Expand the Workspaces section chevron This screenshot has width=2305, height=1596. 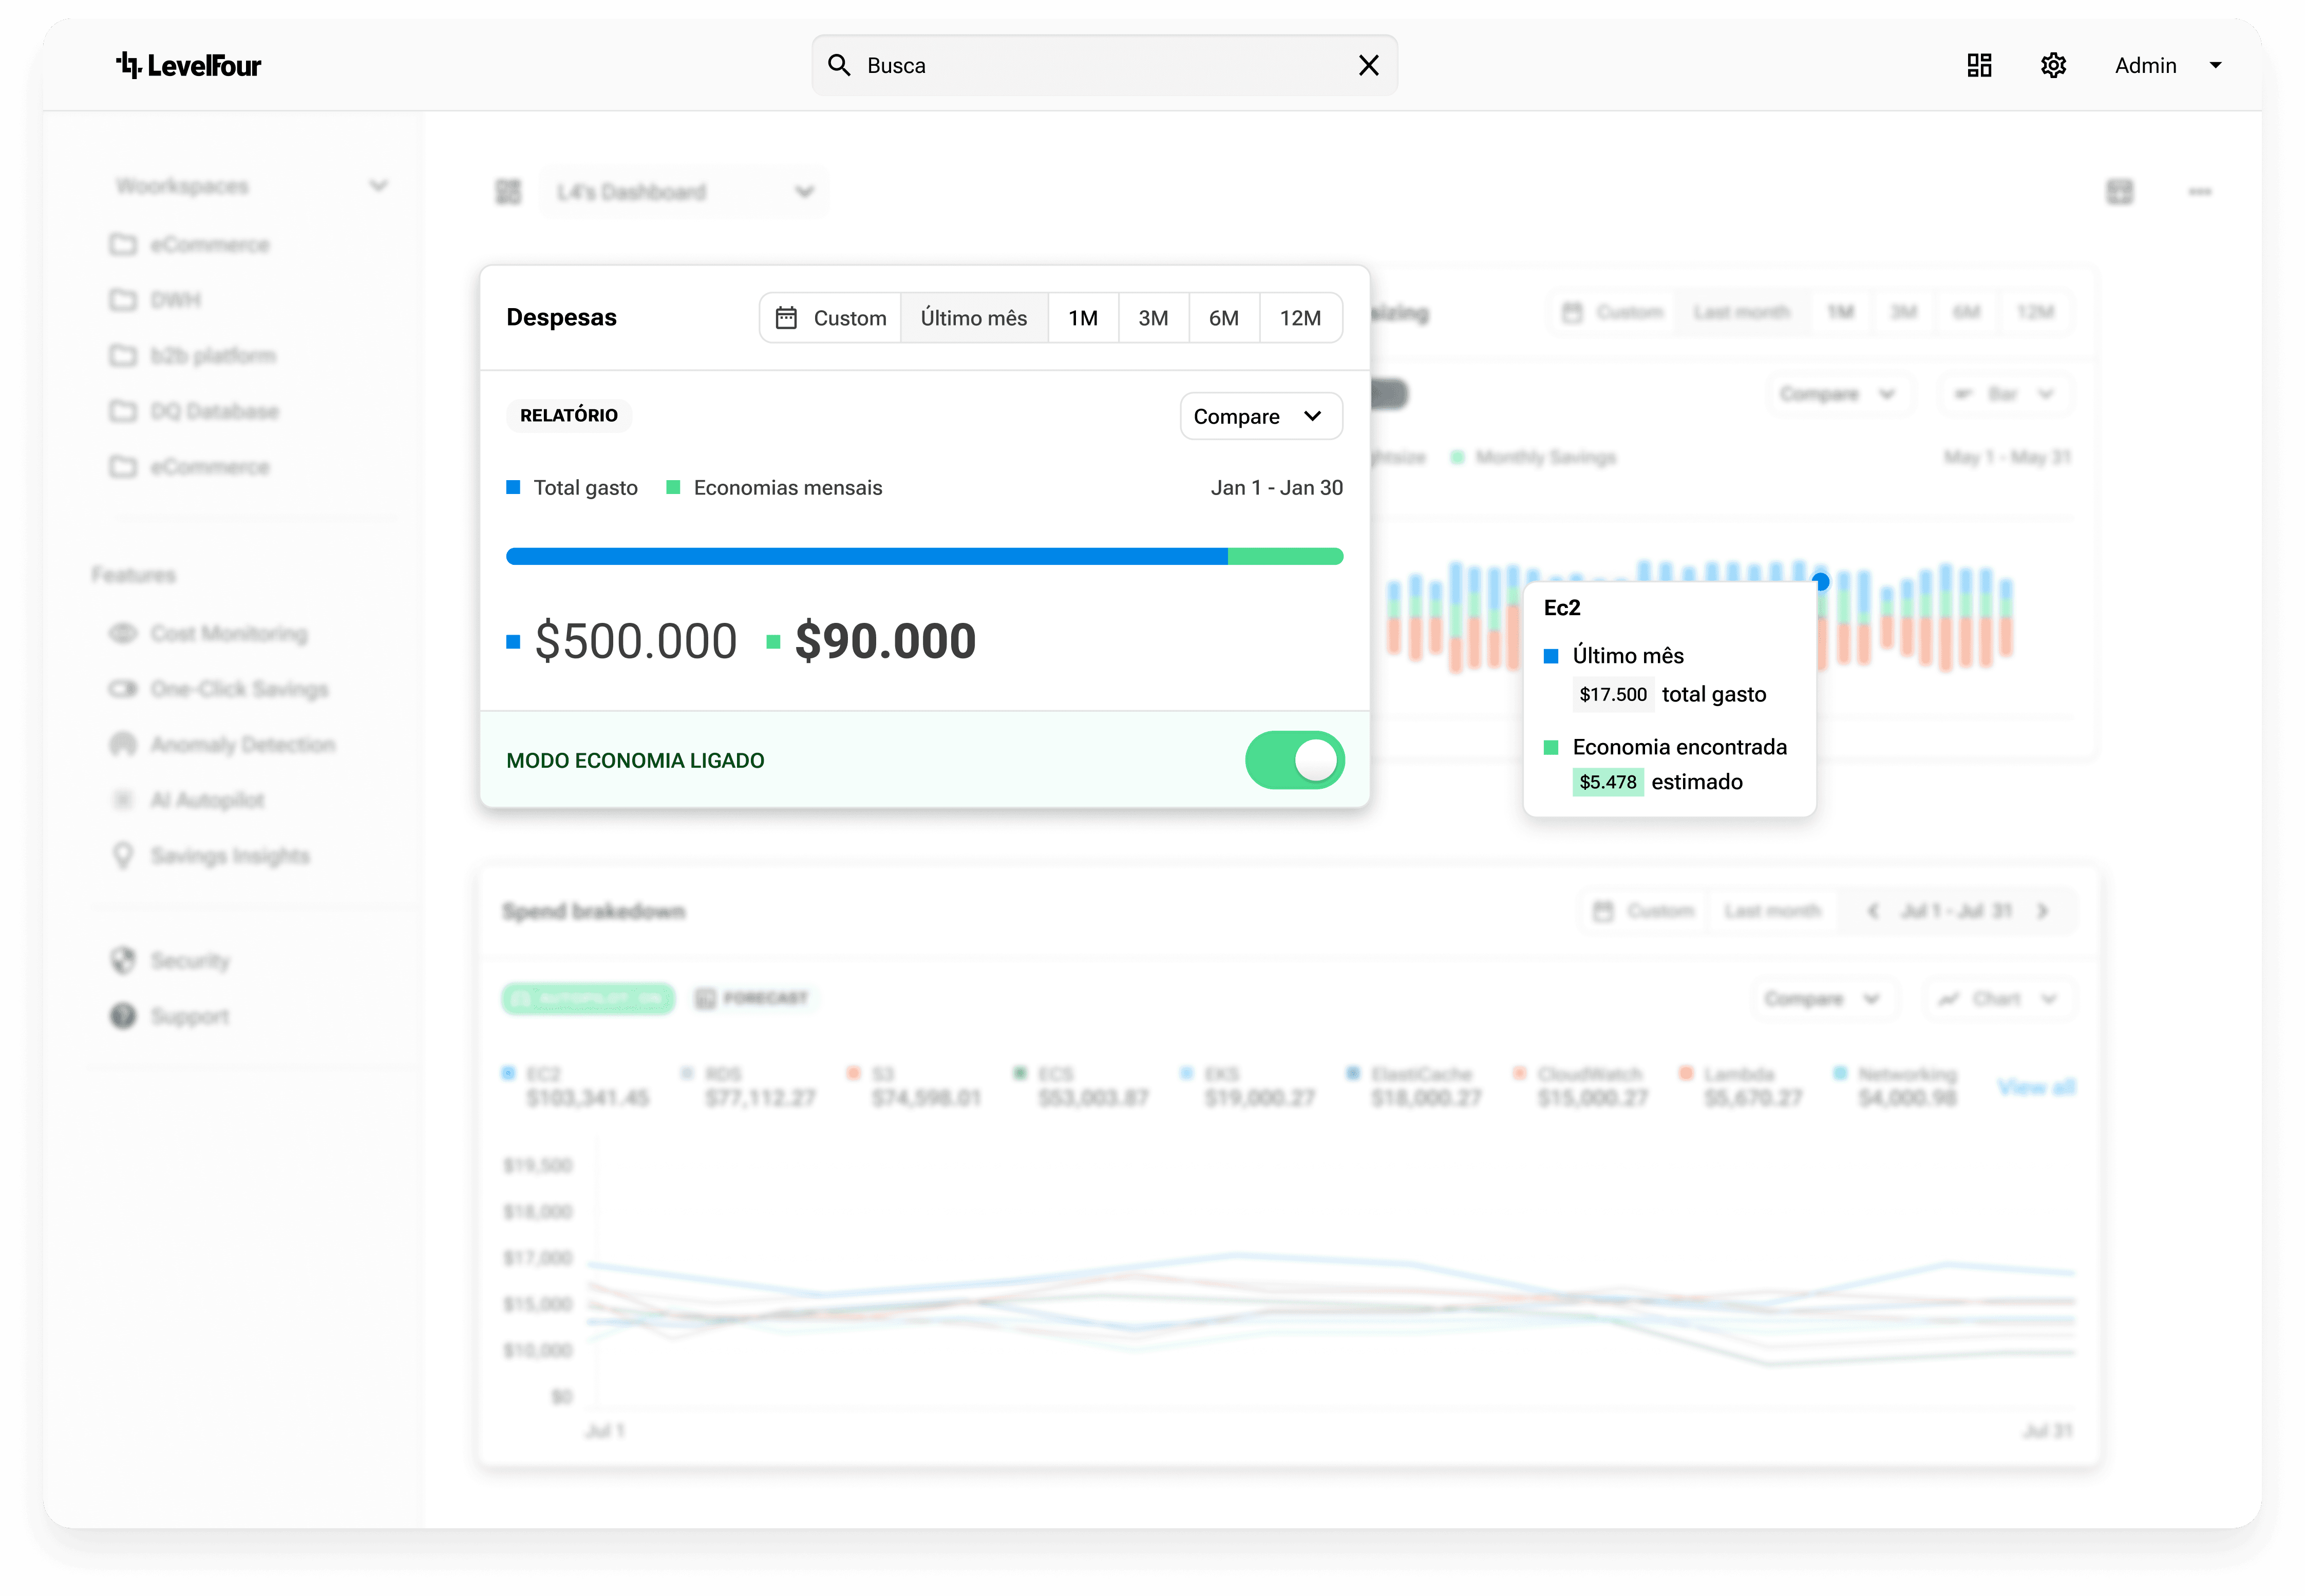click(378, 186)
